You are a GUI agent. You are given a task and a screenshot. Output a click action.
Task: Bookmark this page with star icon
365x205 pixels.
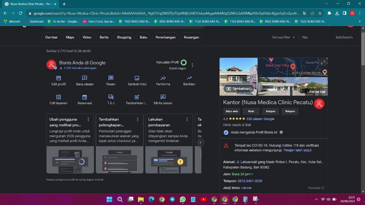(320, 13)
